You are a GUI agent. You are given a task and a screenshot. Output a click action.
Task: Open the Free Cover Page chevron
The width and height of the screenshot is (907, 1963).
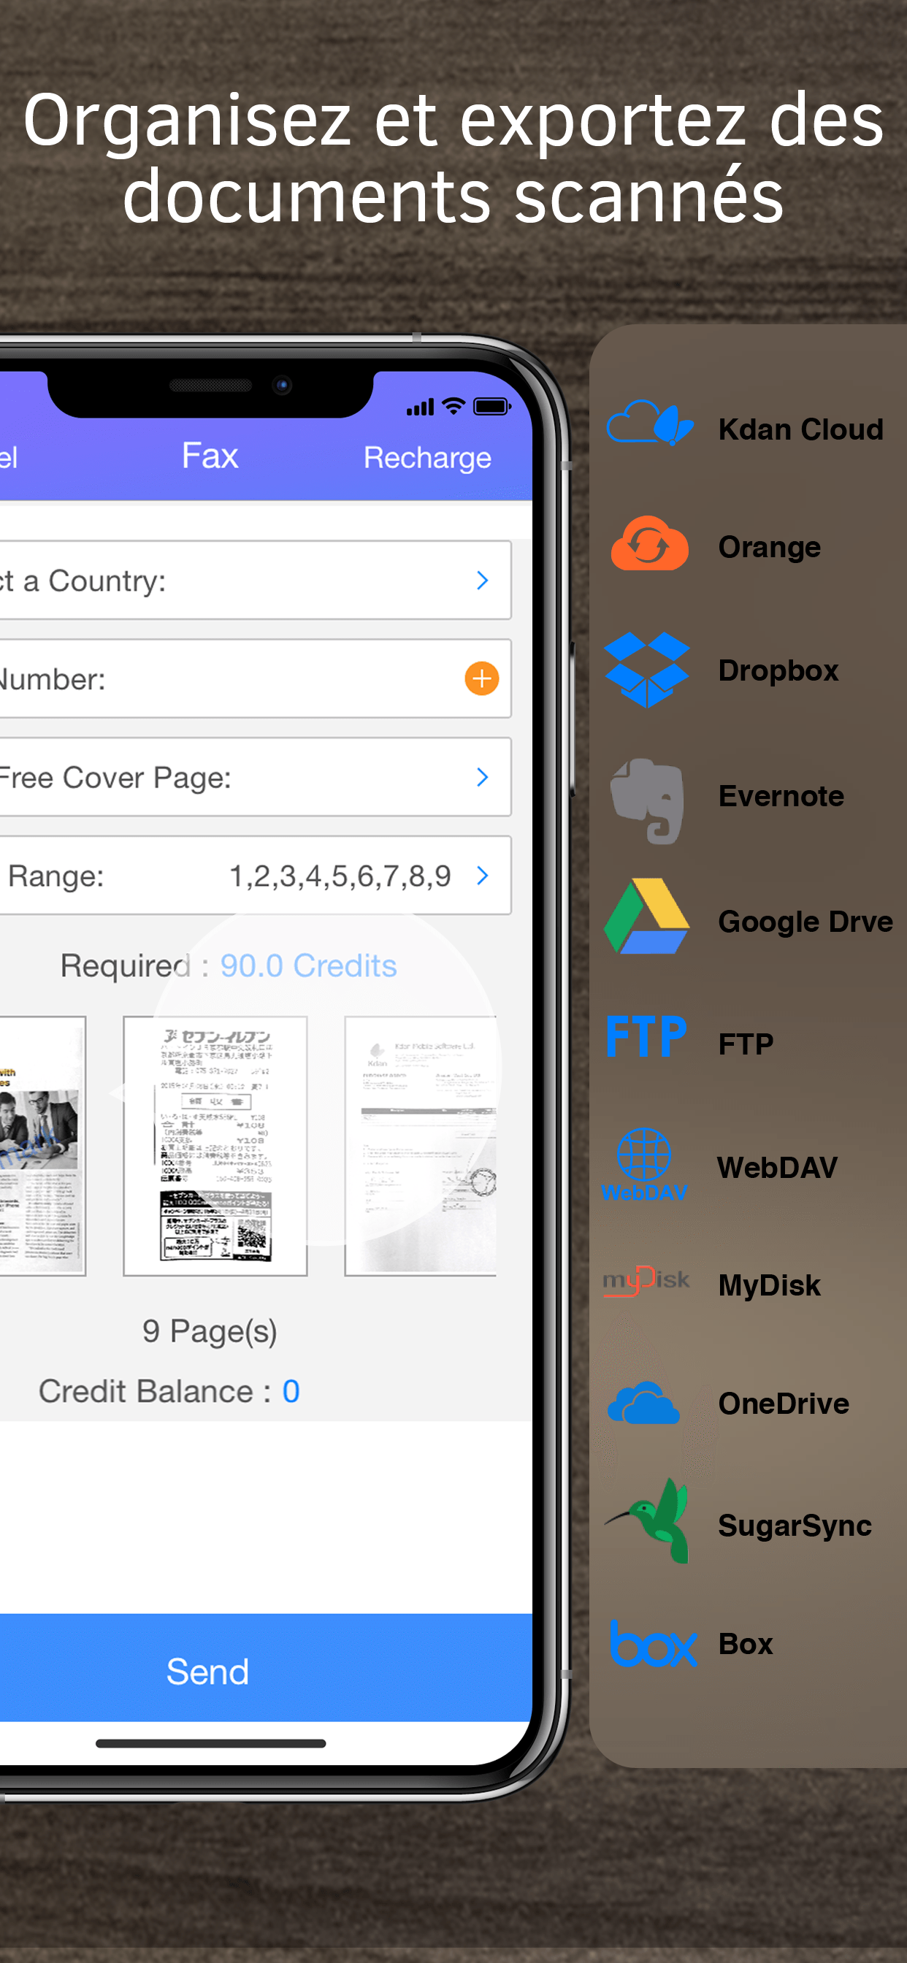point(482,777)
